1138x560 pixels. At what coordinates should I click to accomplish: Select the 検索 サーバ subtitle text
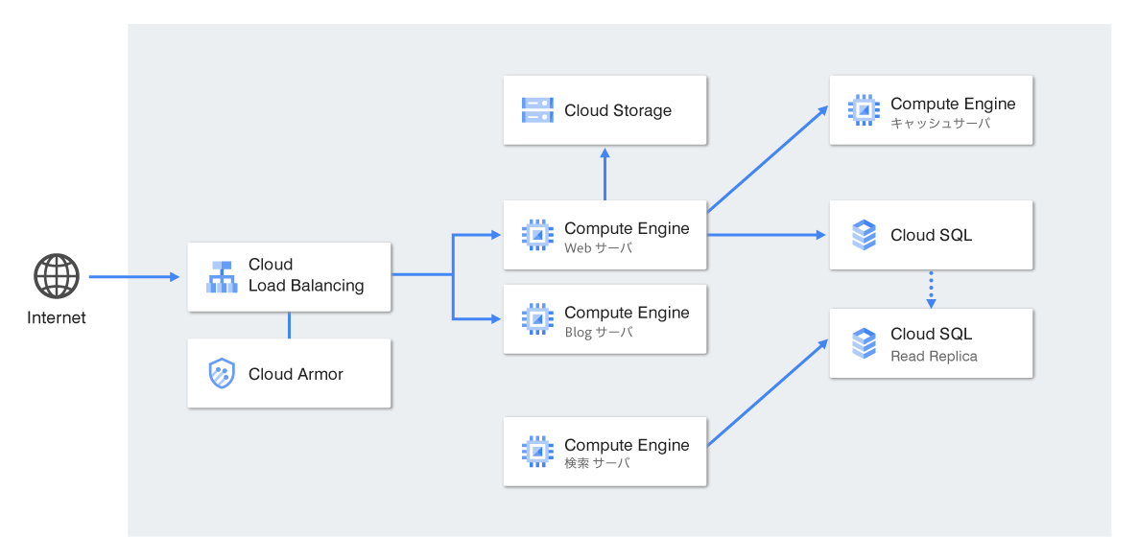click(597, 463)
